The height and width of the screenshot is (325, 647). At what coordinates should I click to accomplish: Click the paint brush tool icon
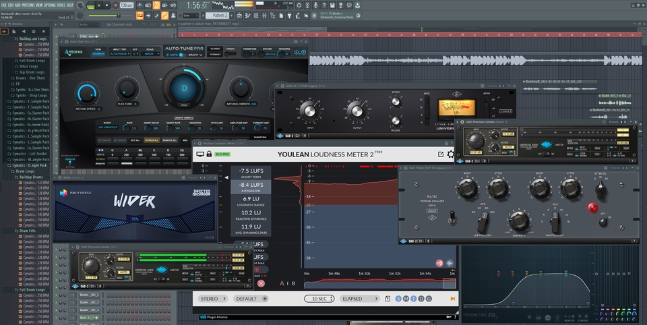156,16
